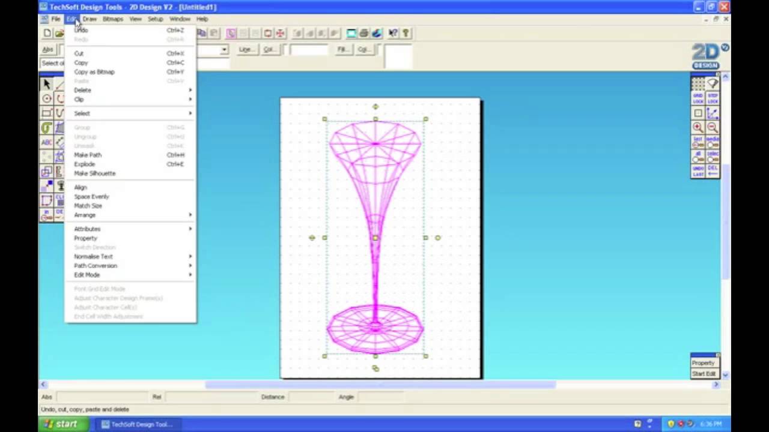Click the zoom out magnifier
Image resolution: width=769 pixels, height=432 pixels.
(713, 127)
